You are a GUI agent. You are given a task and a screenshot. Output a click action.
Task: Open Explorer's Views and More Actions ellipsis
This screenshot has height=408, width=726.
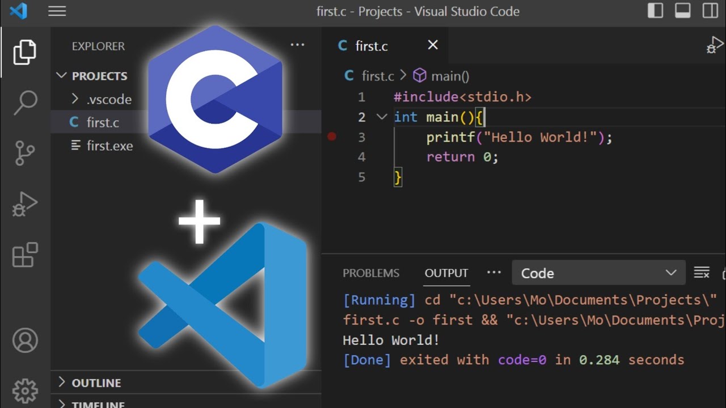[298, 45]
